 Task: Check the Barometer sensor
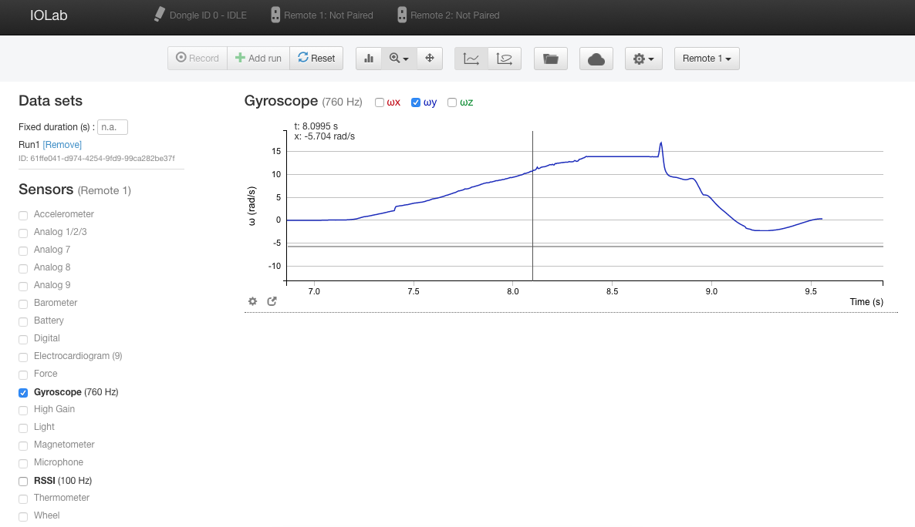tap(23, 304)
